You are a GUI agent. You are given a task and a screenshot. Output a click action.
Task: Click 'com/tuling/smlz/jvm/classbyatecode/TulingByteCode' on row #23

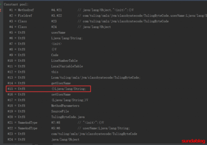tap(94, 134)
